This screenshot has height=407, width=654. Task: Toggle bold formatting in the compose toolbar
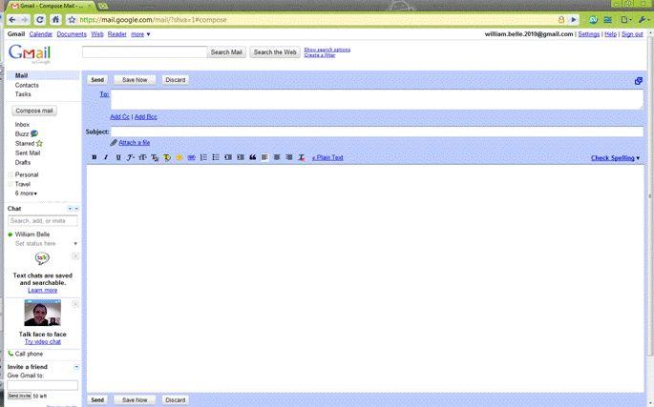pos(94,157)
